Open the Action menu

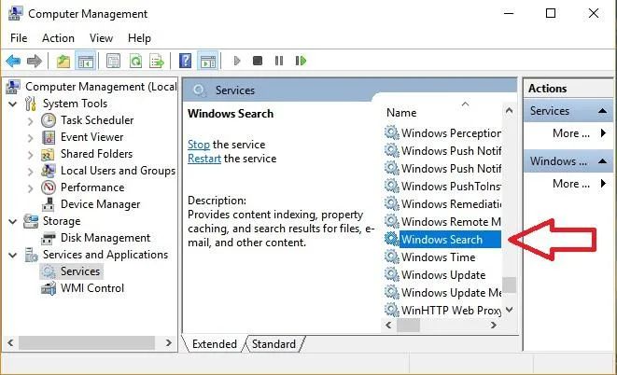pyautogui.click(x=58, y=38)
